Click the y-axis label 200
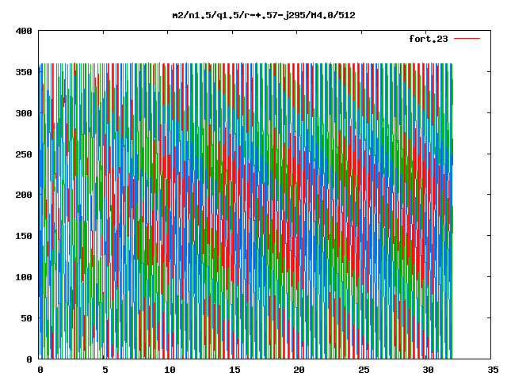 pyautogui.click(x=24, y=195)
